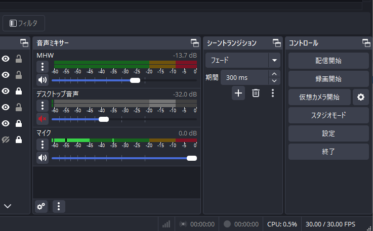Add a new scene transition

(238, 93)
